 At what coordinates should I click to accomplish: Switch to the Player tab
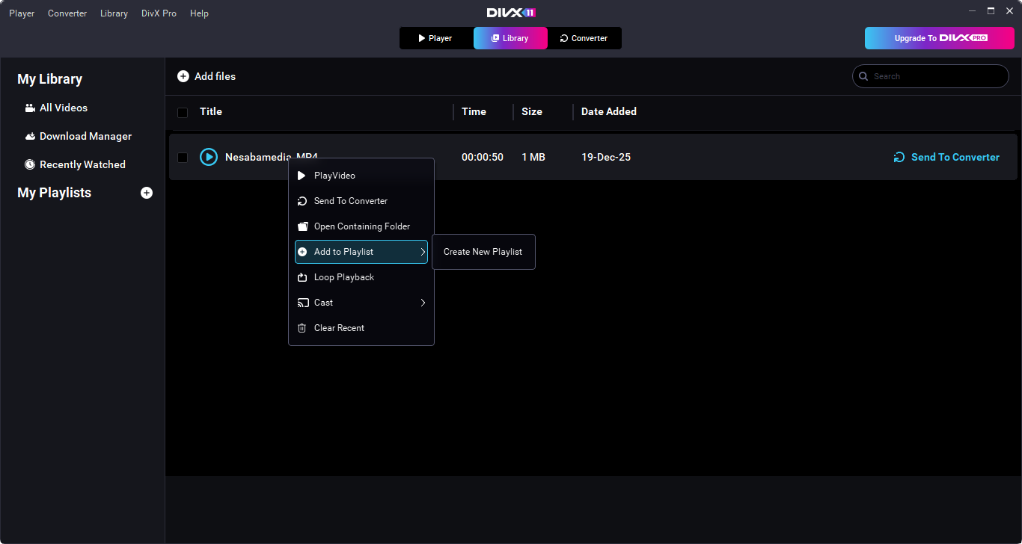435,38
